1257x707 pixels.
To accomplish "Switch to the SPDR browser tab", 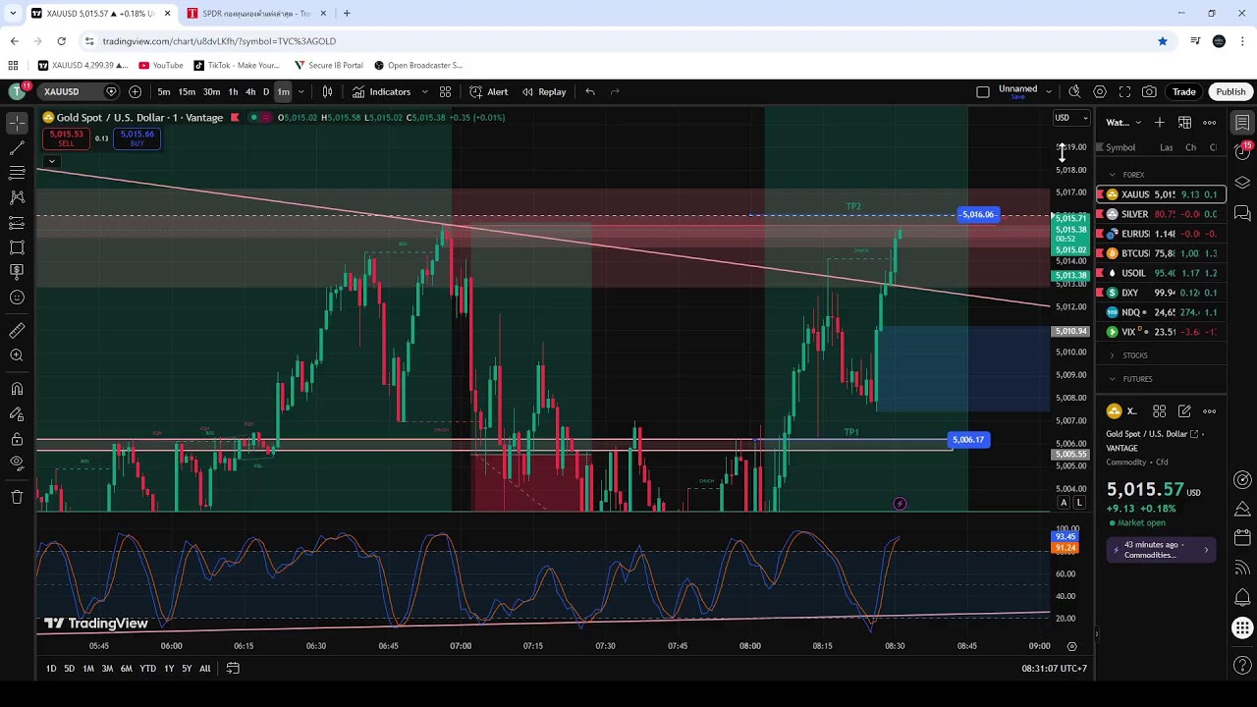I will [x=255, y=13].
